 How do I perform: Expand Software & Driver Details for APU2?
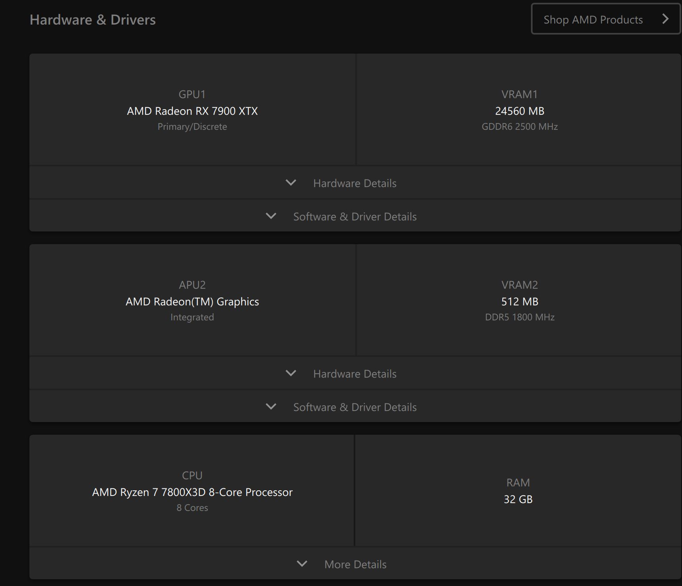(355, 407)
